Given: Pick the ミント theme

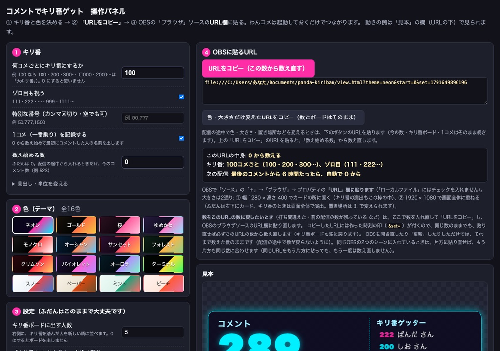Looking at the screenshot, I should [x=120, y=283].
